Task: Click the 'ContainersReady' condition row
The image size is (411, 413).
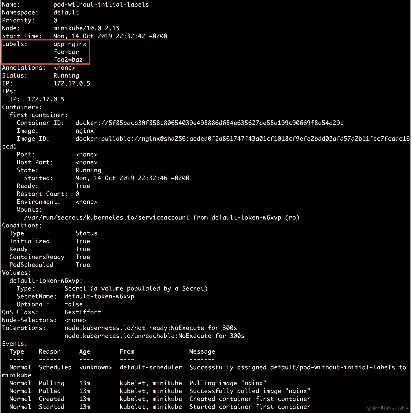Action: point(50,257)
